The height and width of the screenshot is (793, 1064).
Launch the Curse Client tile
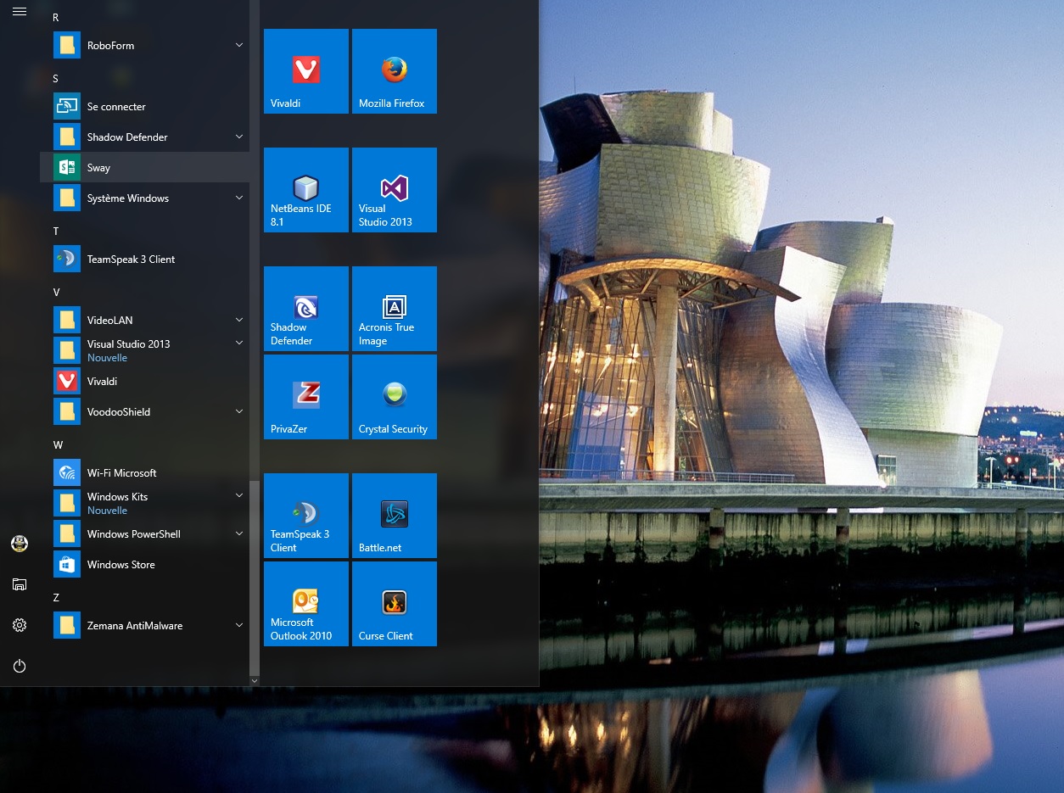pos(394,604)
